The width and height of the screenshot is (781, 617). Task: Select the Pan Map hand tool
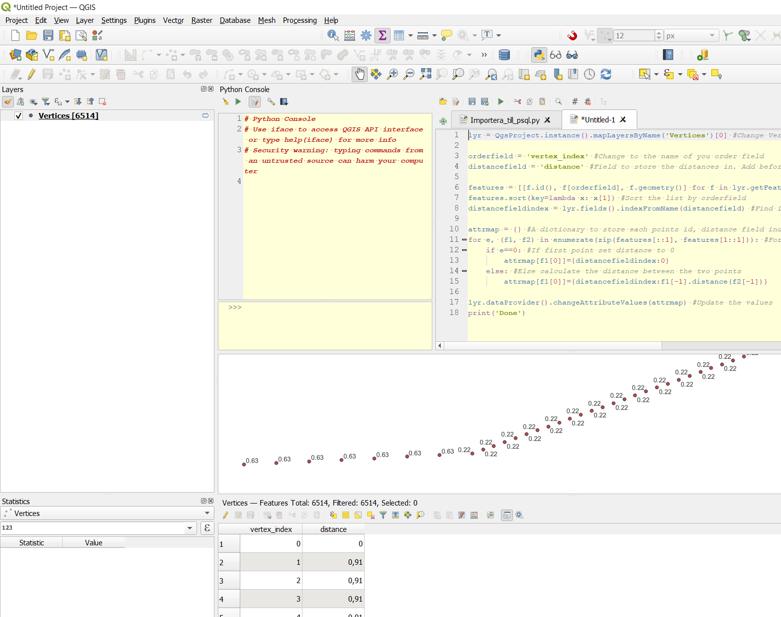(x=360, y=74)
